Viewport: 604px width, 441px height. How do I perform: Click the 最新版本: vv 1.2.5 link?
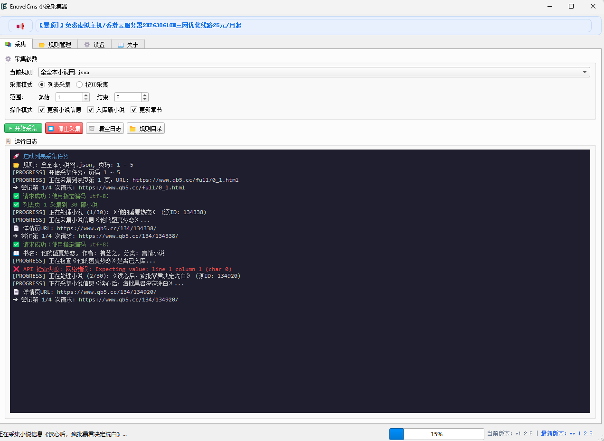566,433
